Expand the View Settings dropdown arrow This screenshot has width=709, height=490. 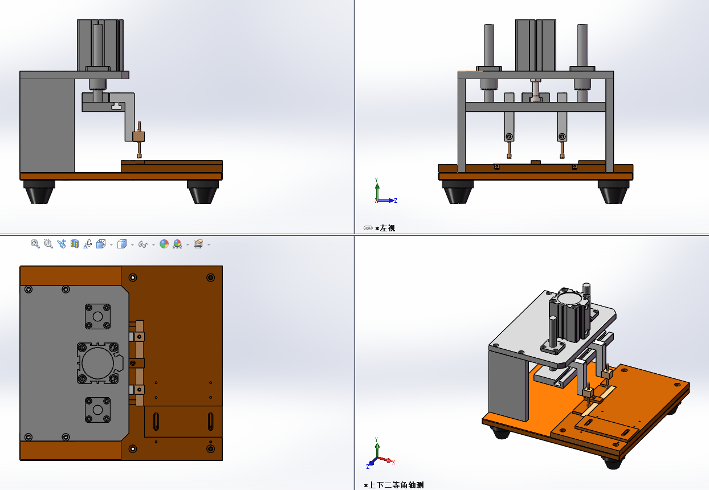pos(209,244)
